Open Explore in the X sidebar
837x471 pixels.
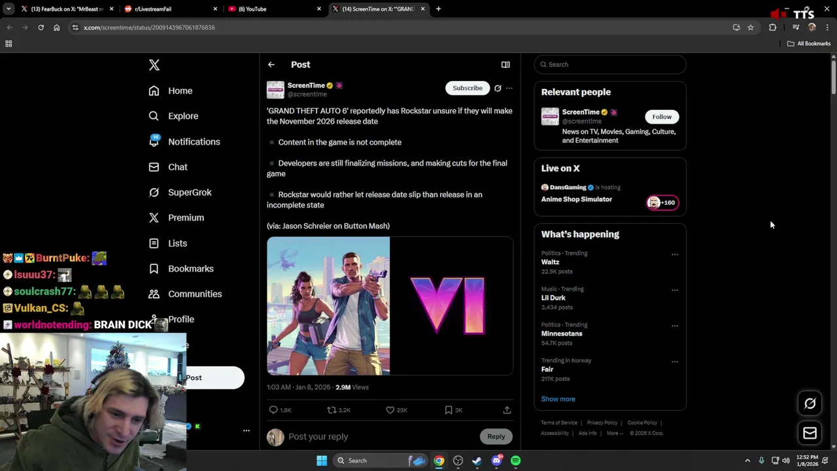173,116
